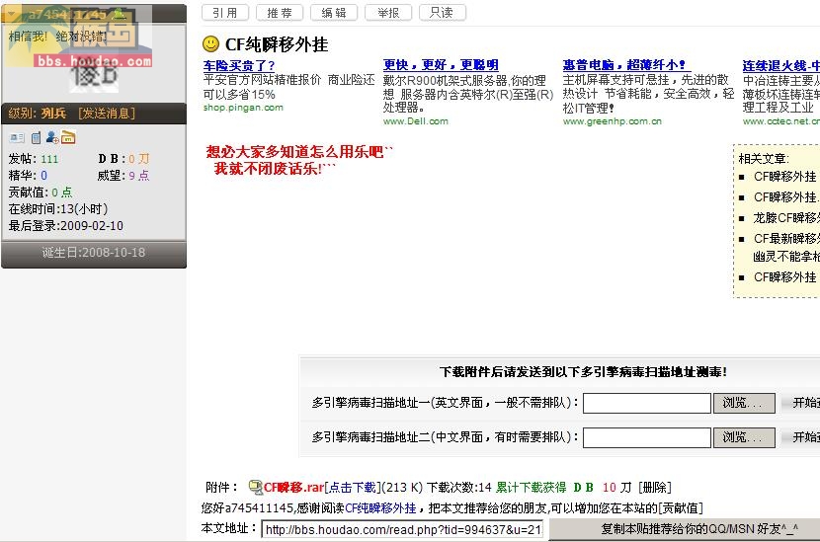Click the 相关文章 heading
Viewport: 820px width, 542px height.
pos(764,158)
